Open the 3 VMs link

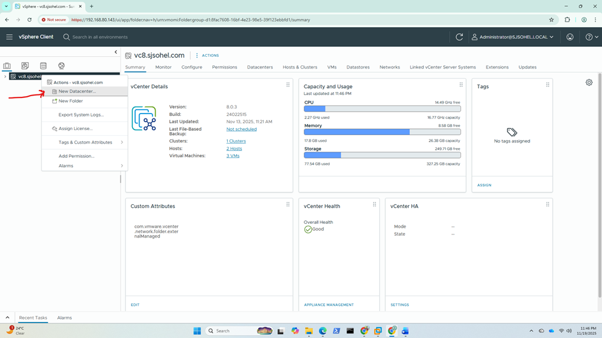[233, 156]
